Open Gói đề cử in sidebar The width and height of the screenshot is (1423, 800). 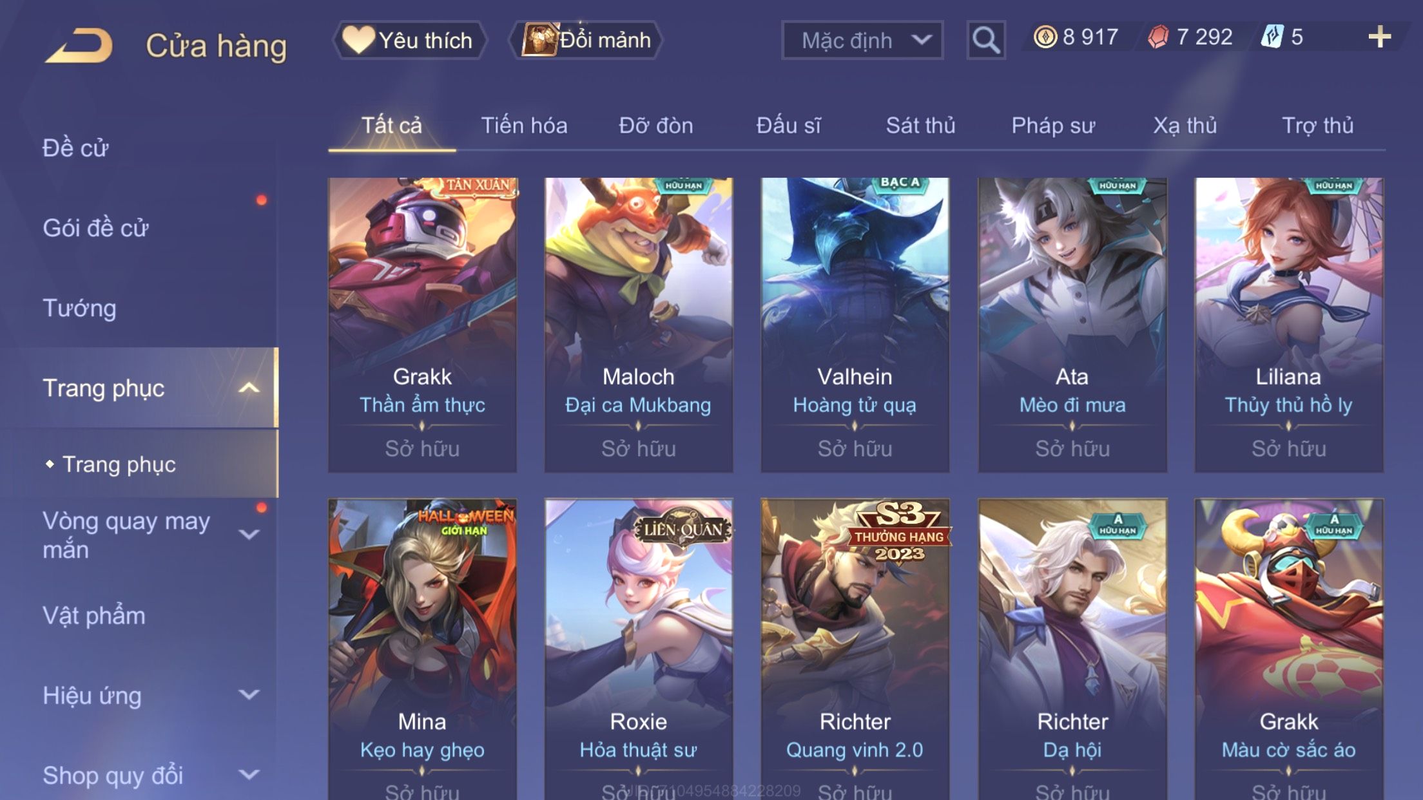[95, 228]
